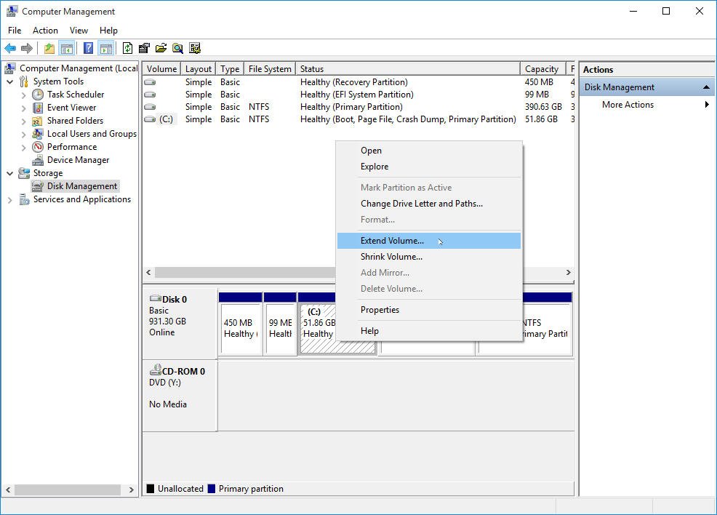Select the Performance icon in sidebar tree
This screenshot has width=717, height=515.
tap(38, 147)
